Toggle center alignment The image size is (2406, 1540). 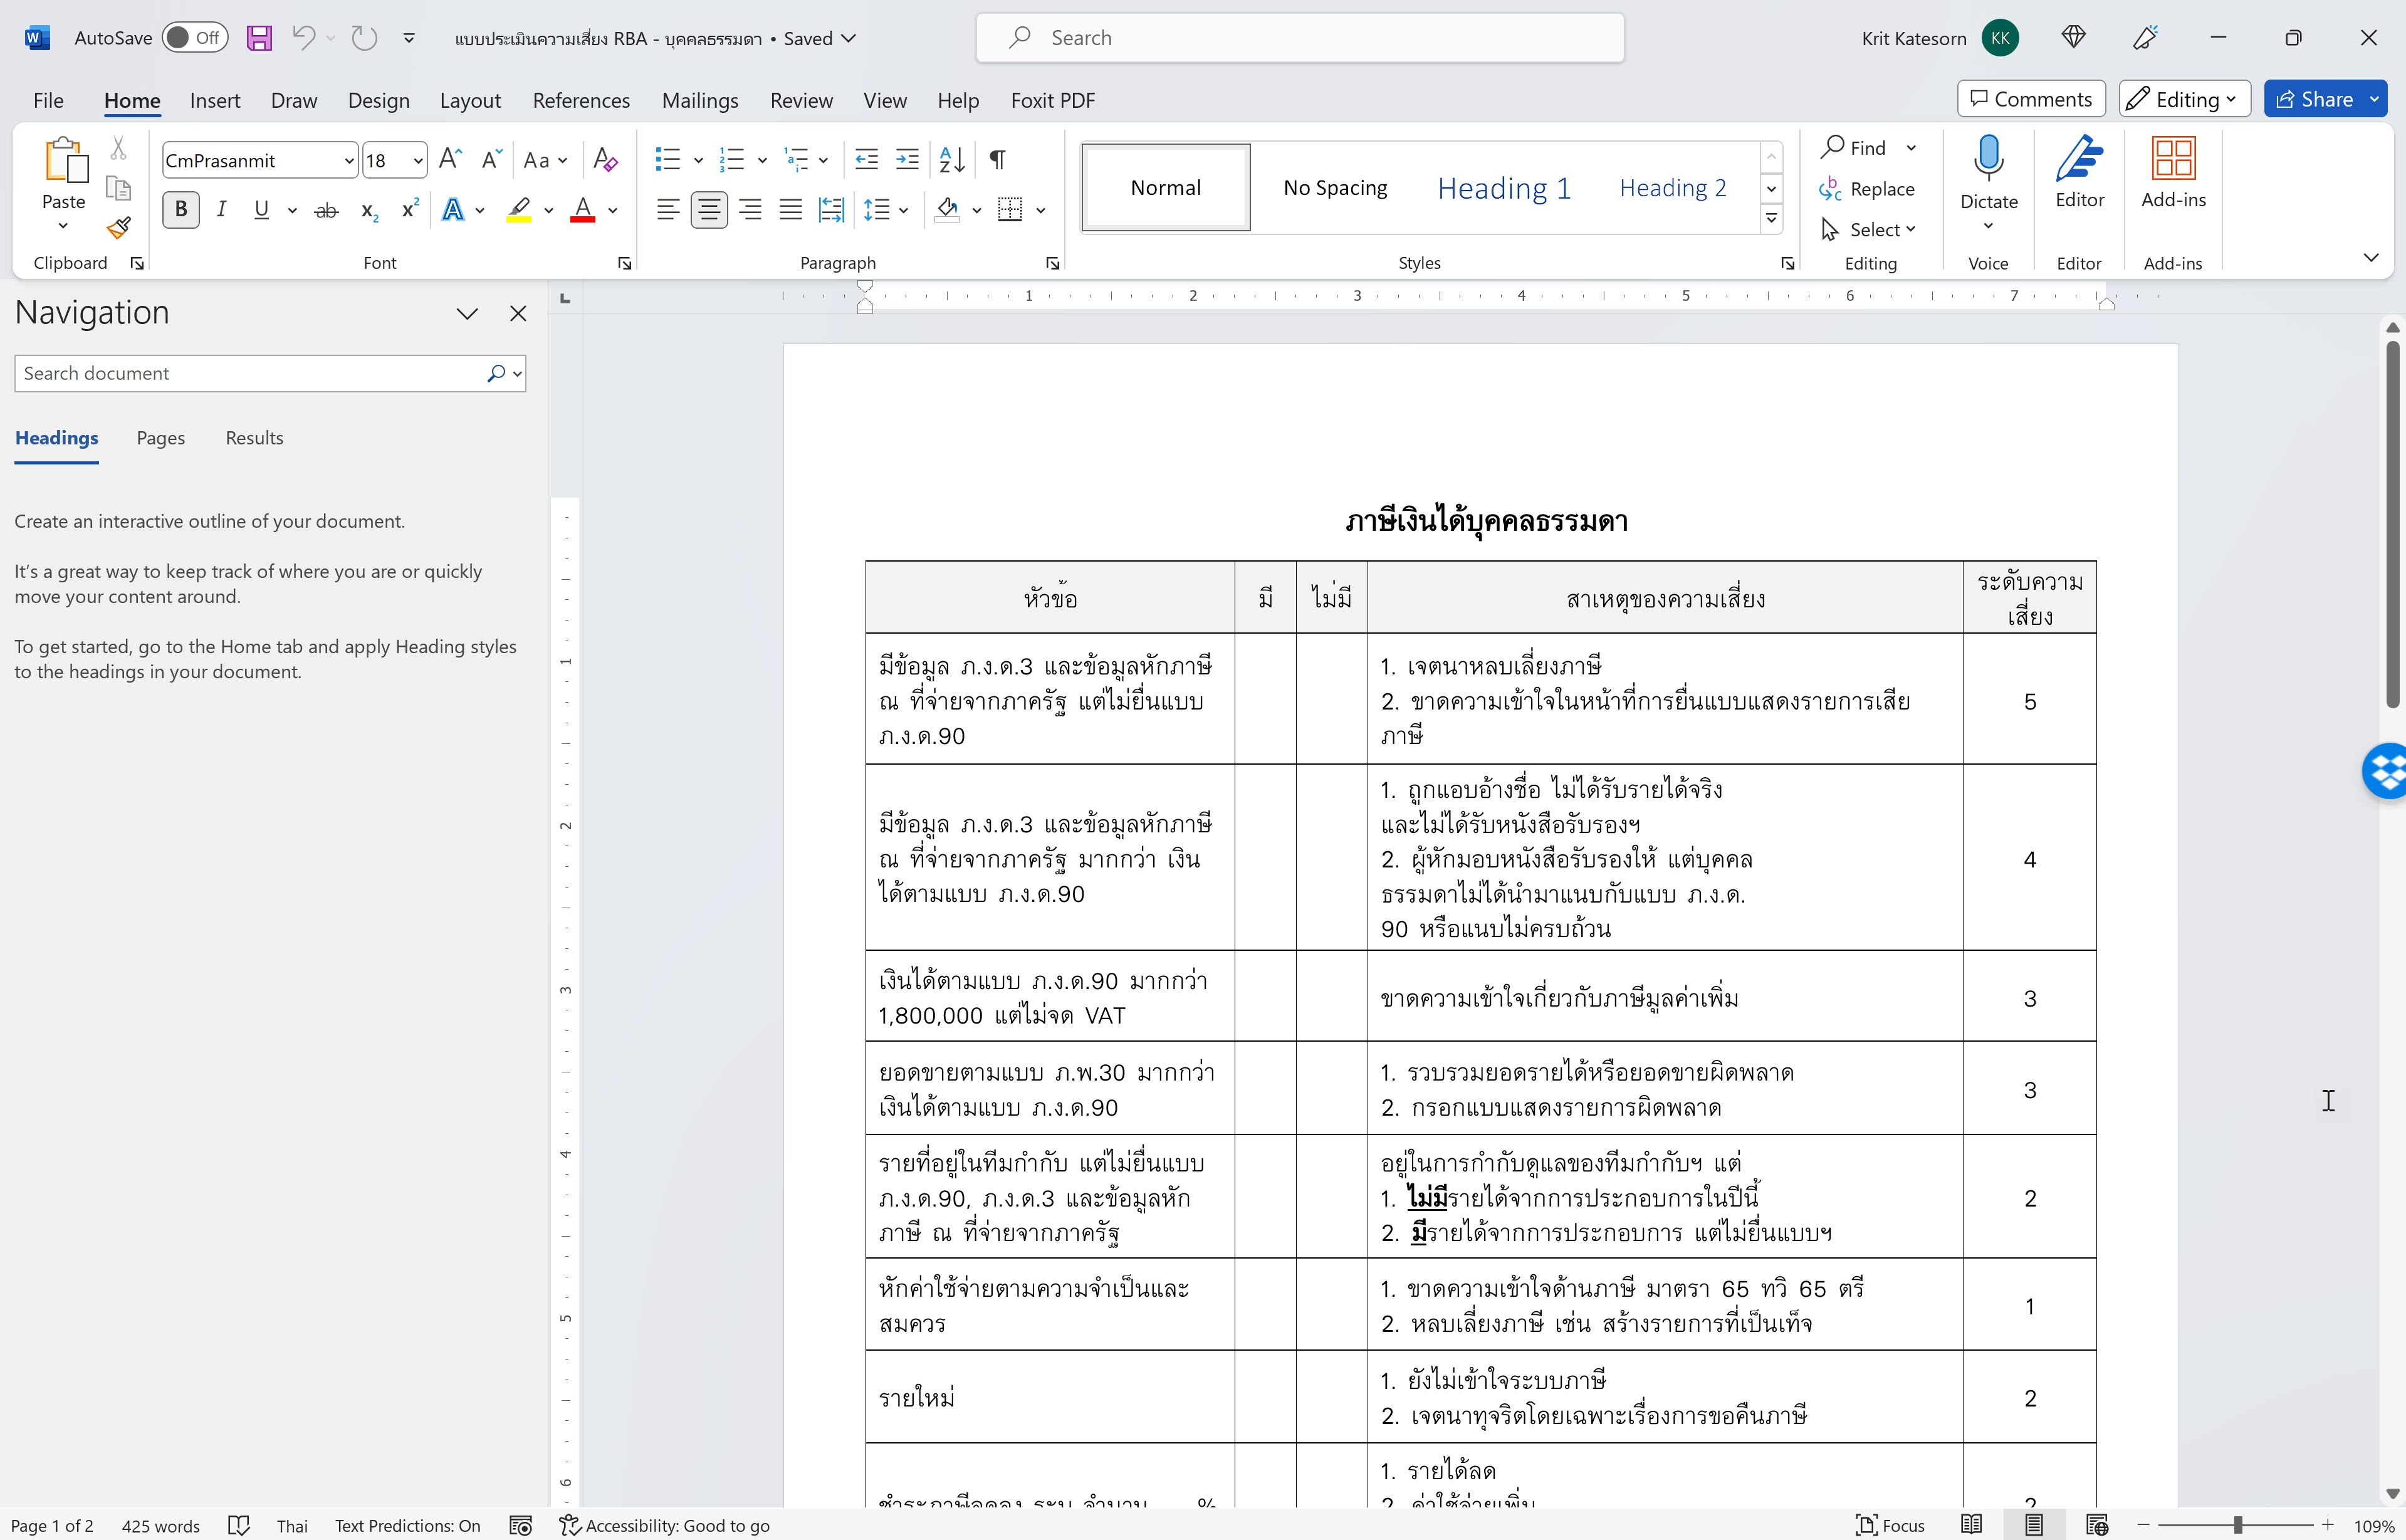(709, 210)
